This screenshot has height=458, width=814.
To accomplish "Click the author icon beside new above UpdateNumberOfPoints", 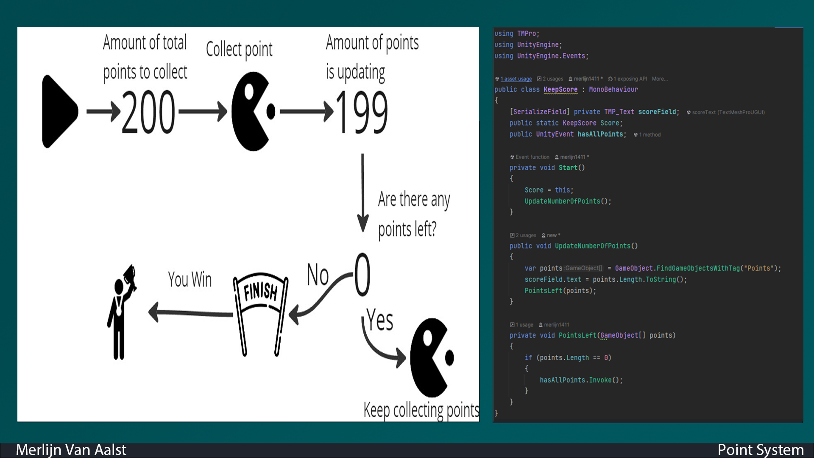I will click(x=543, y=235).
